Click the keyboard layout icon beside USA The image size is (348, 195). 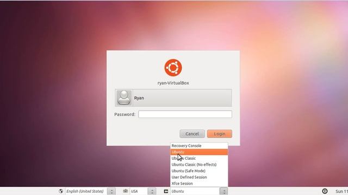click(x=126, y=191)
